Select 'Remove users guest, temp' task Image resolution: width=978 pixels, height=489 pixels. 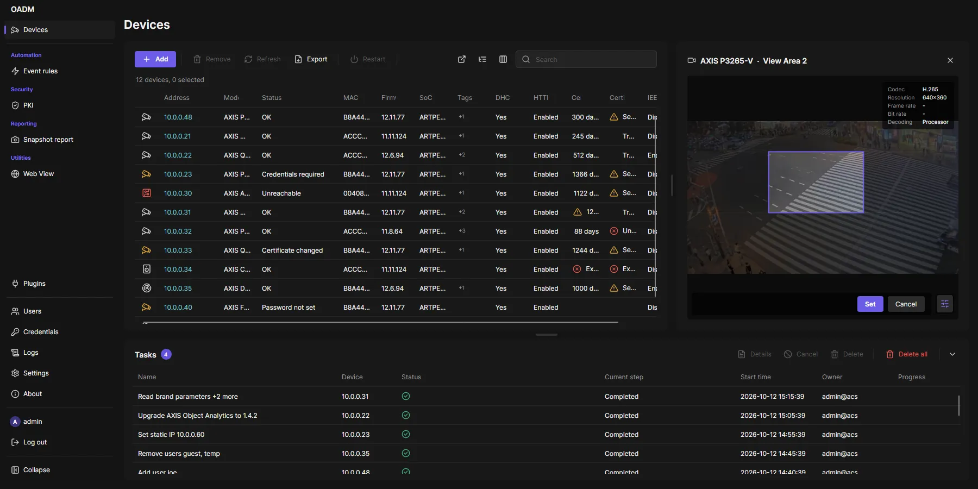[547, 453]
